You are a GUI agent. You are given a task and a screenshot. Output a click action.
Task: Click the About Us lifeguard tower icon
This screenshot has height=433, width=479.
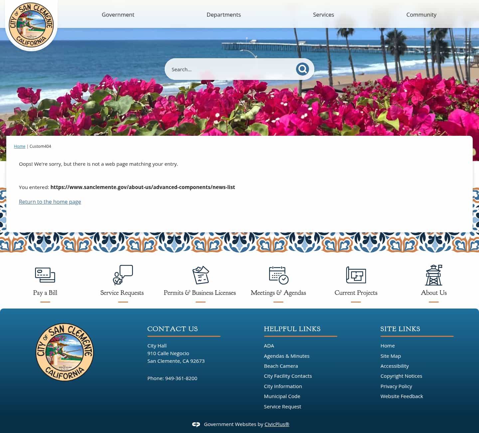pos(434,275)
